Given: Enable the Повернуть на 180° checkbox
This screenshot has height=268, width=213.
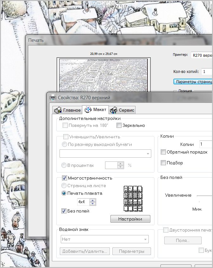Looking at the screenshot, I should pos(65,125).
